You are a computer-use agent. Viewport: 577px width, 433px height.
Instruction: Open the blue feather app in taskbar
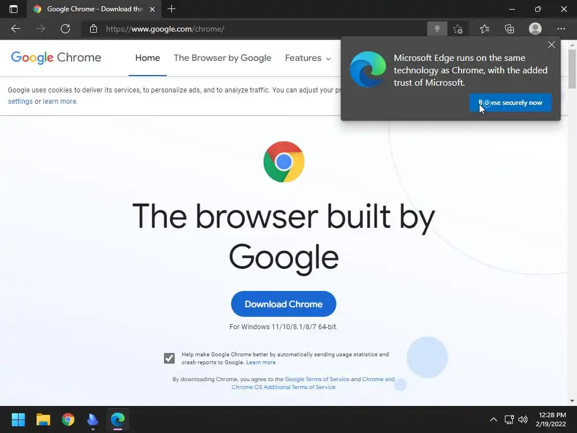[93, 419]
